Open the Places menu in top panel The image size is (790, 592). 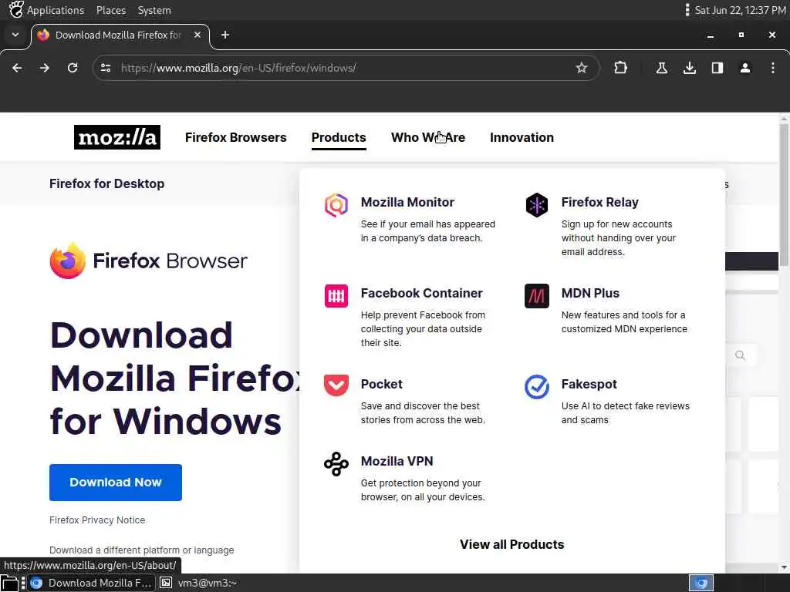(x=111, y=10)
